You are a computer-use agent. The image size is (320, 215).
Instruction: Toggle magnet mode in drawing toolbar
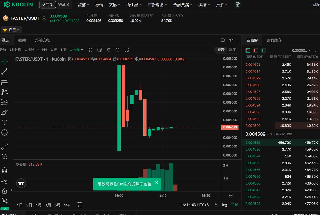5,170
